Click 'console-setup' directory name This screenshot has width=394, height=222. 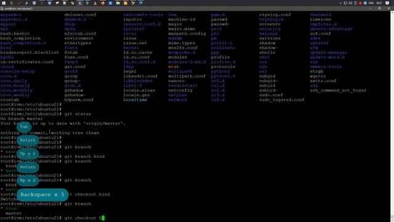pyautogui.click(x=18, y=72)
